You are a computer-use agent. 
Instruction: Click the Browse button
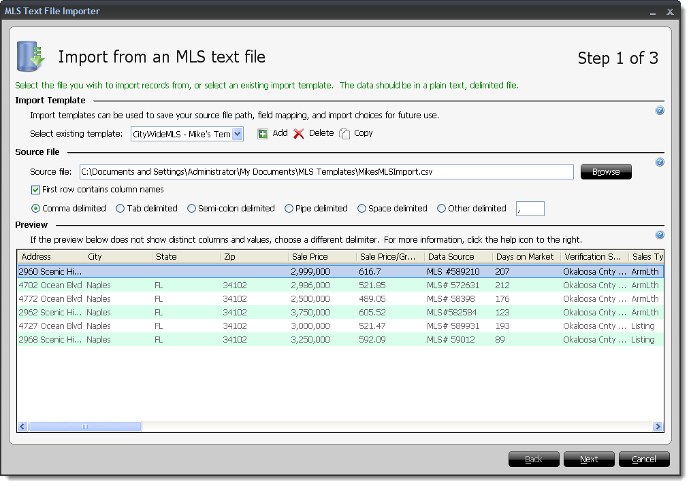pyautogui.click(x=605, y=172)
